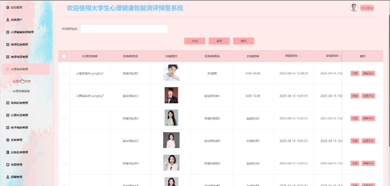Click 查看评论 for the 咨询师姓名2 row
Screen dimensions: 390x186
368,118
